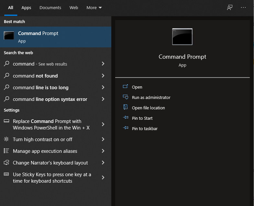The image size is (254, 206).
Task: Expand 'command line option syntax error' chevron
Action: tap(103, 99)
